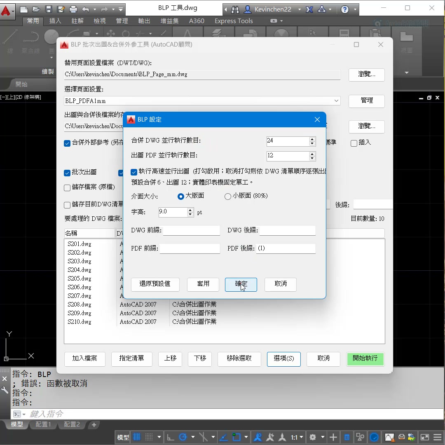Toggle snap mode dotted grid icon
Image resolution: width=445 pixels, height=445 pixels.
[x=149, y=437]
